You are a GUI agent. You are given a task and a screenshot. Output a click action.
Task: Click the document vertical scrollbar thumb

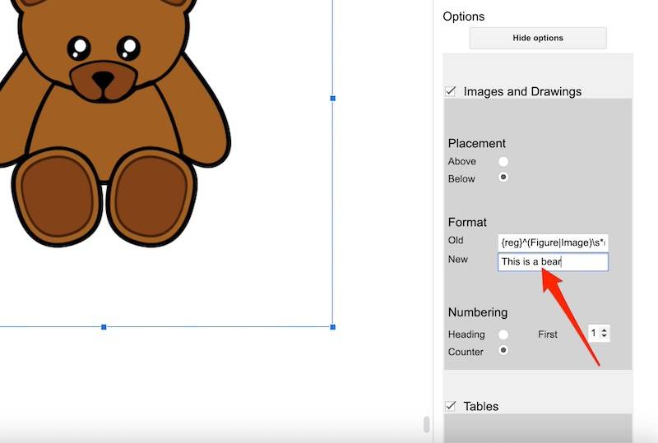point(426,424)
